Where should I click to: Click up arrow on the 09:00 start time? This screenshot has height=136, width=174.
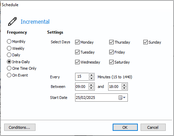click(x=91, y=85)
